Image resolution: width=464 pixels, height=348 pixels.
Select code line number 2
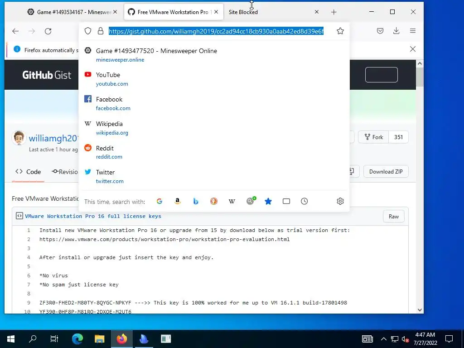coord(29,239)
